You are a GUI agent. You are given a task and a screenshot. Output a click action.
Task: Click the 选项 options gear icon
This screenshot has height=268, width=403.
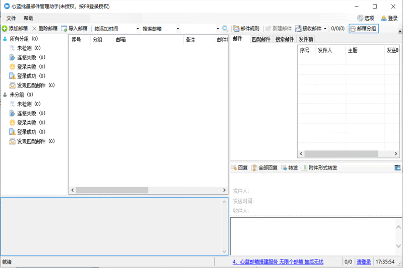tap(360, 18)
